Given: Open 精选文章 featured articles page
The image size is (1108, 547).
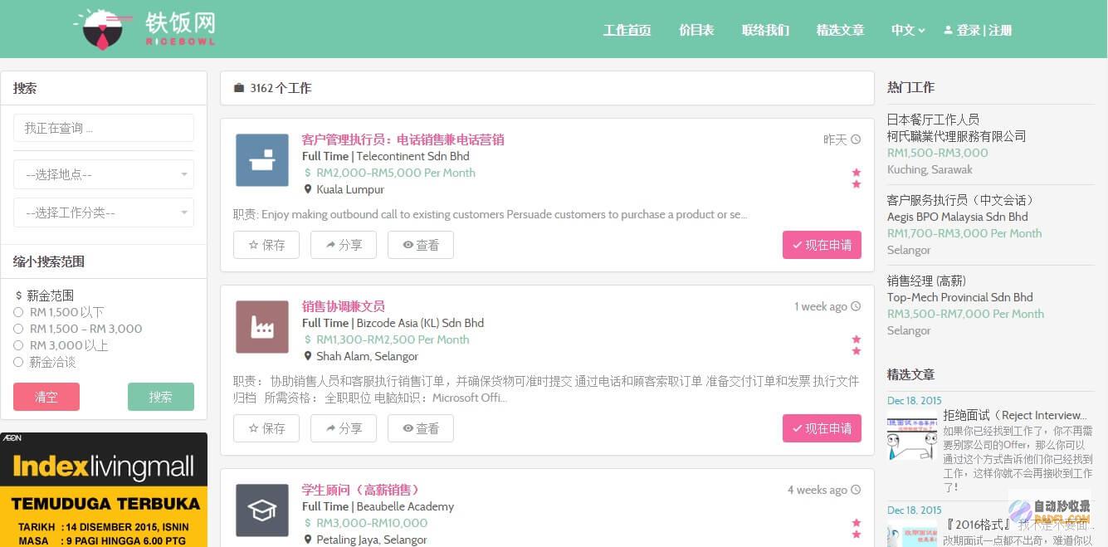Looking at the screenshot, I should pyautogui.click(x=840, y=30).
